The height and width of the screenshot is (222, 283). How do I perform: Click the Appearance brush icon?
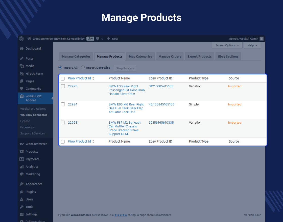22,184
